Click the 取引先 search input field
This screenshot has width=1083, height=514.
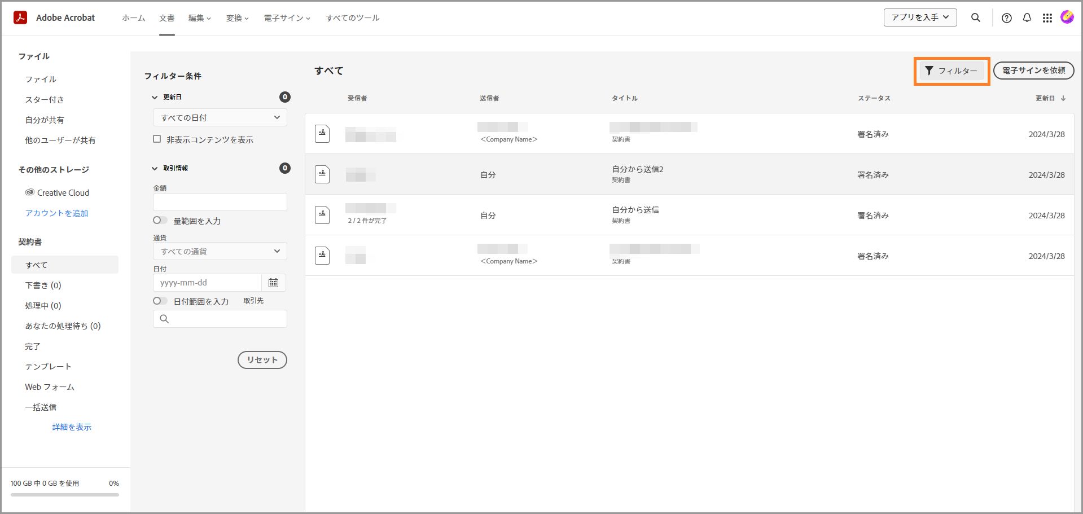(x=220, y=319)
